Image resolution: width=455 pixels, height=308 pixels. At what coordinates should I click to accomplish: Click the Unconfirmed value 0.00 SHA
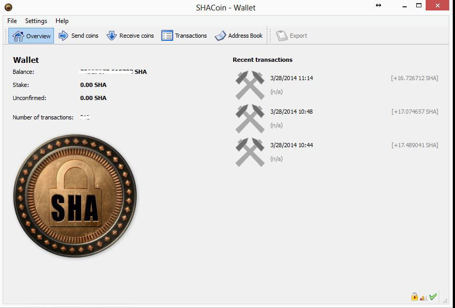93,98
